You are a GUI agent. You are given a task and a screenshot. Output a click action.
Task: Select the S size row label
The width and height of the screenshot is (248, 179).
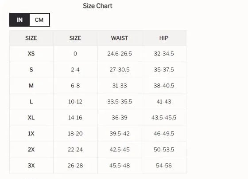pos(31,70)
